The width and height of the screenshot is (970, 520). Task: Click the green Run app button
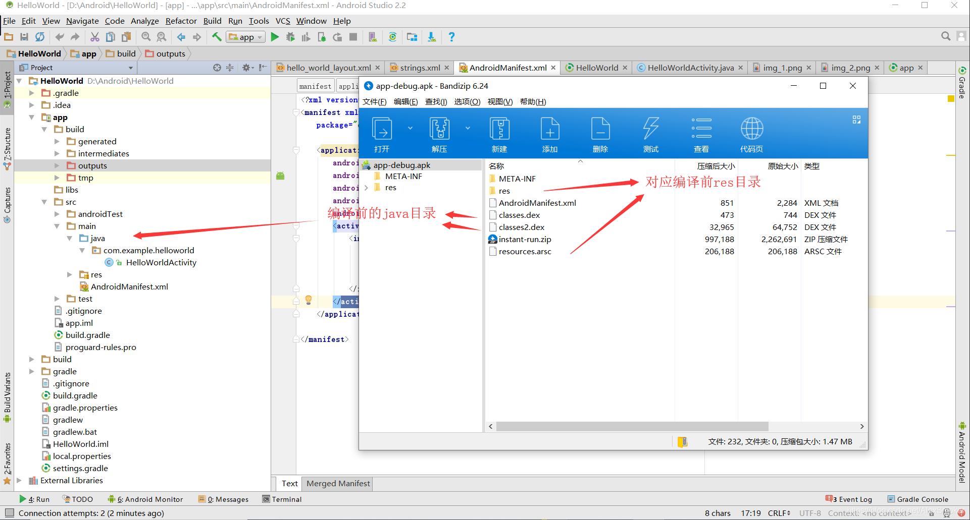click(275, 37)
